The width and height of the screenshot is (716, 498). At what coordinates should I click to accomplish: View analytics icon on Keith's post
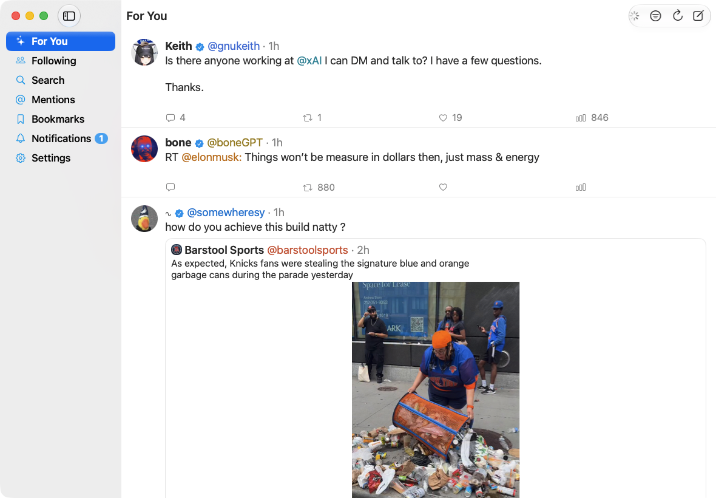coord(580,118)
